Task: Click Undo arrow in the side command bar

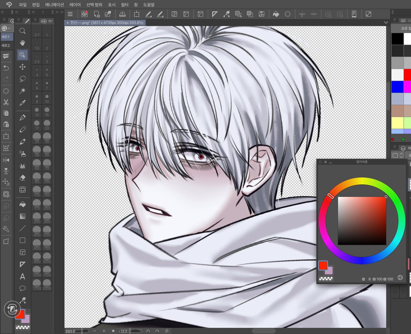Action: click(x=6, y=68)
